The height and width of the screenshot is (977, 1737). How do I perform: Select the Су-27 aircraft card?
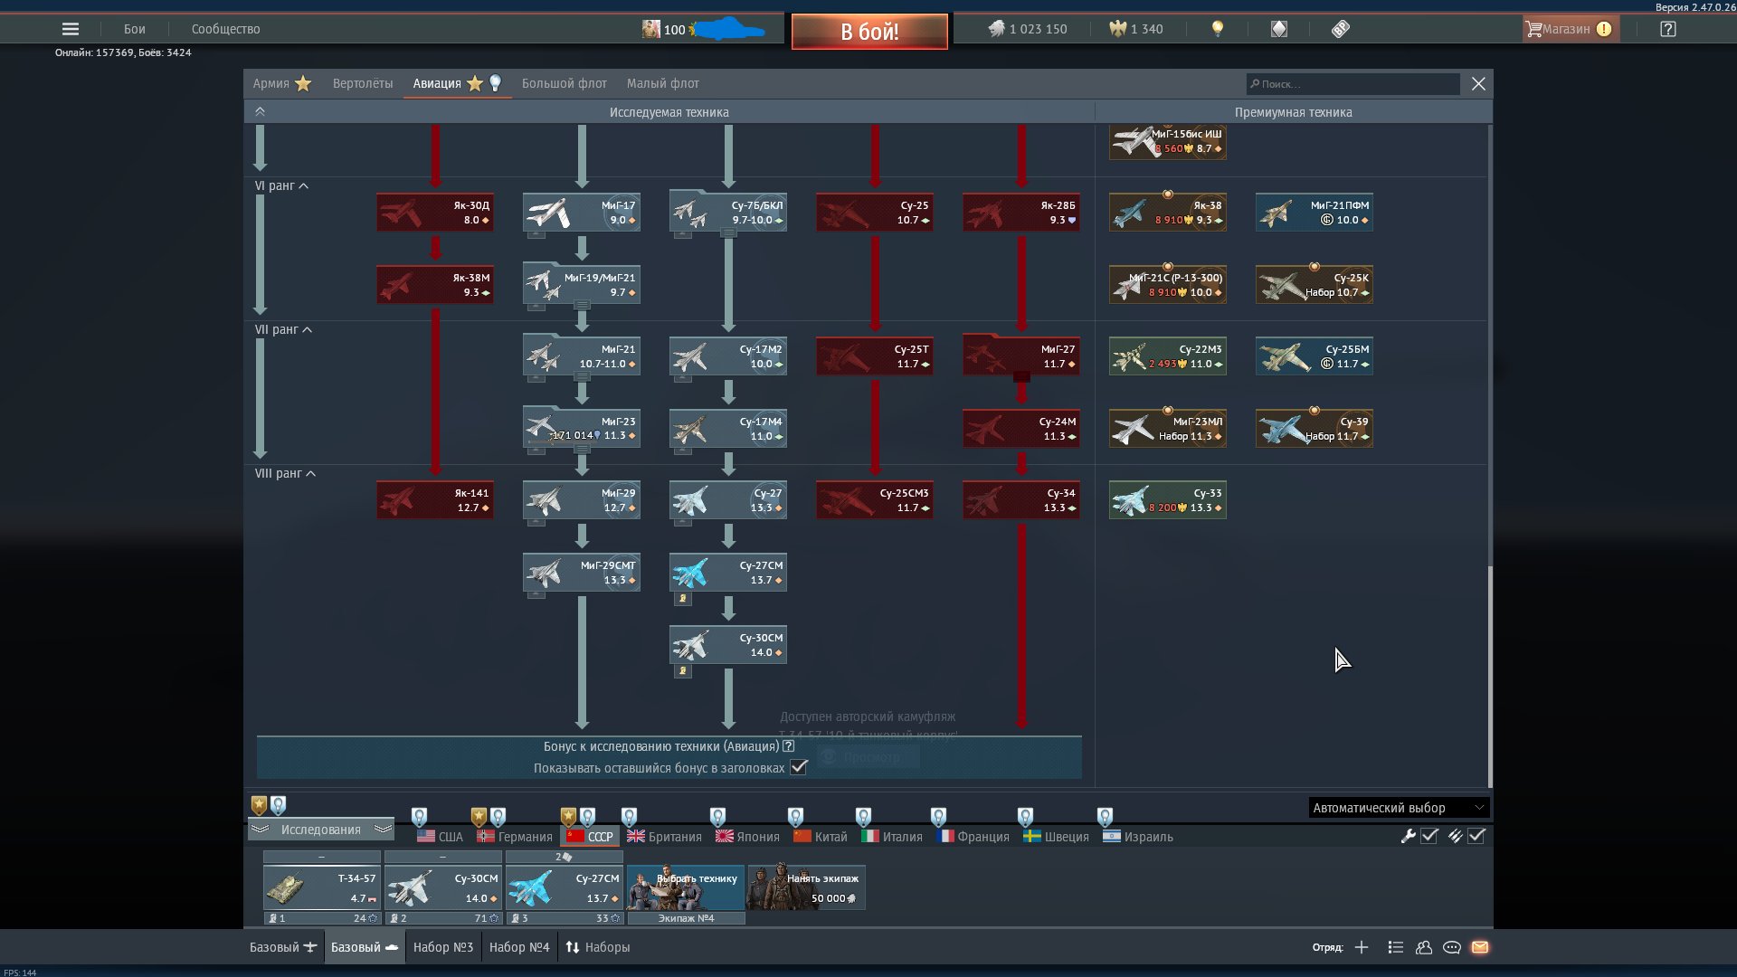[728, 500]
